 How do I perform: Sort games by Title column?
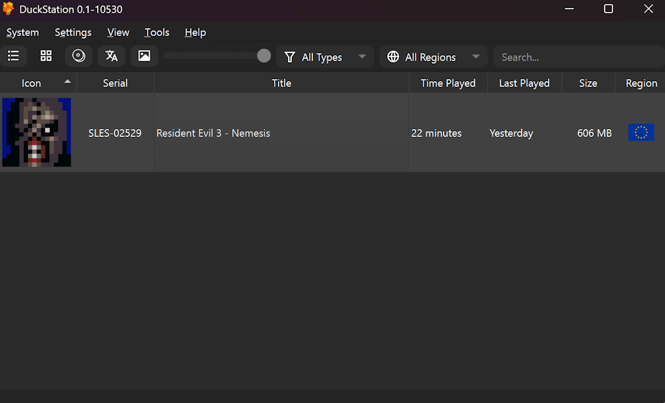pos(281,83)
